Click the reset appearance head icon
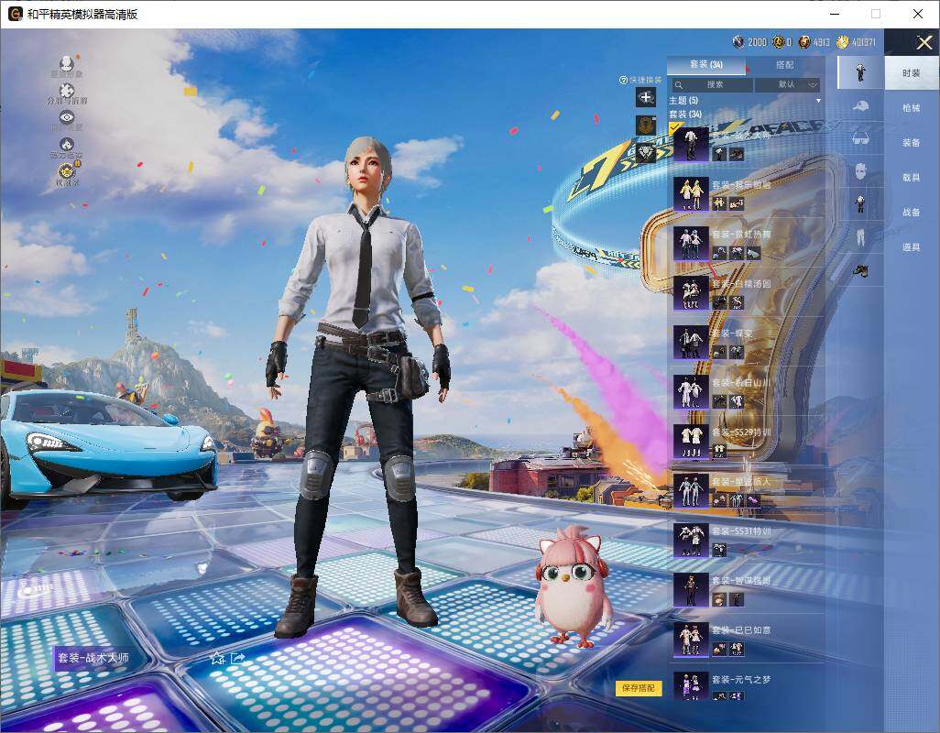The height and width of the screenshot is (733, 940). (x=67, y=63)
